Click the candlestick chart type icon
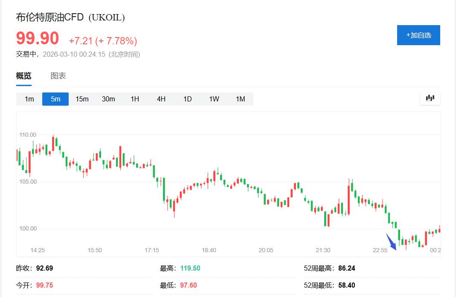 click(x=430, y=98)
